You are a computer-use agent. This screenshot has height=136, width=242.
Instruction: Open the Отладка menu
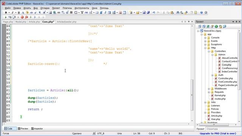45,8
